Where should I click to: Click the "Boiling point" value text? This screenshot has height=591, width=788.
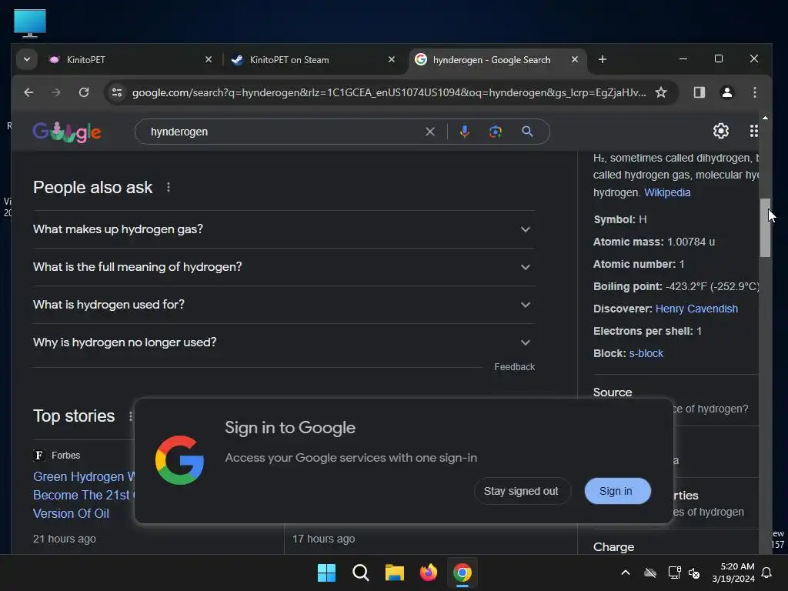(x=712, y=286)
